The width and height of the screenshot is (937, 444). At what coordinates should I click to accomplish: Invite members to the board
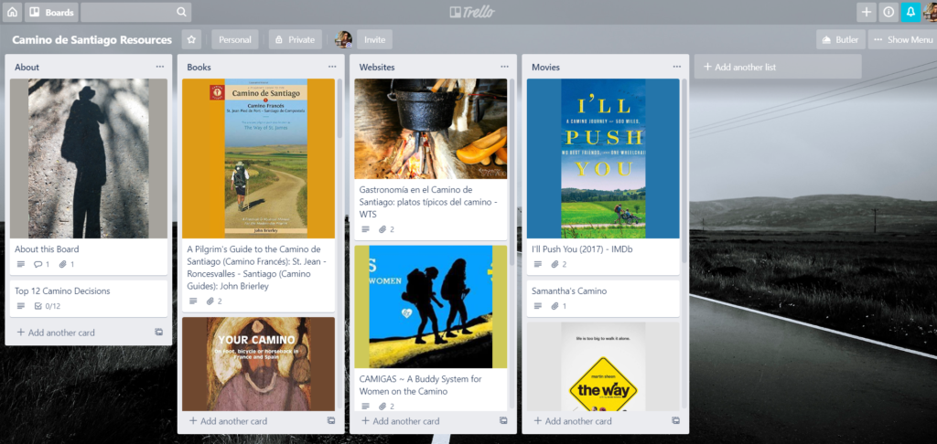(374, 40)
